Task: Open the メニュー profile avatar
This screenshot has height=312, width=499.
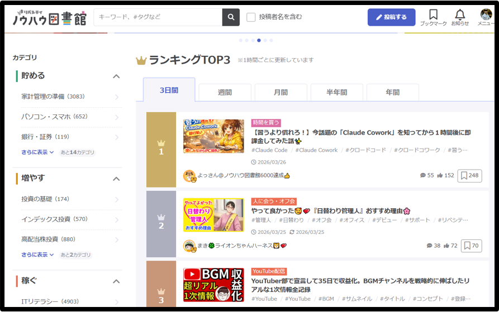Action: click(x=486, y=15)
